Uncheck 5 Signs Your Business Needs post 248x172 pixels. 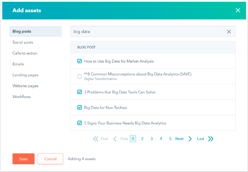click(x=80, y=123)
